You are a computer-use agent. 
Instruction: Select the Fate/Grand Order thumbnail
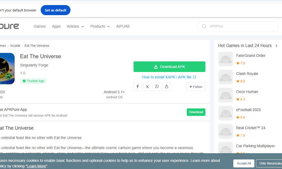pos(226,59)
